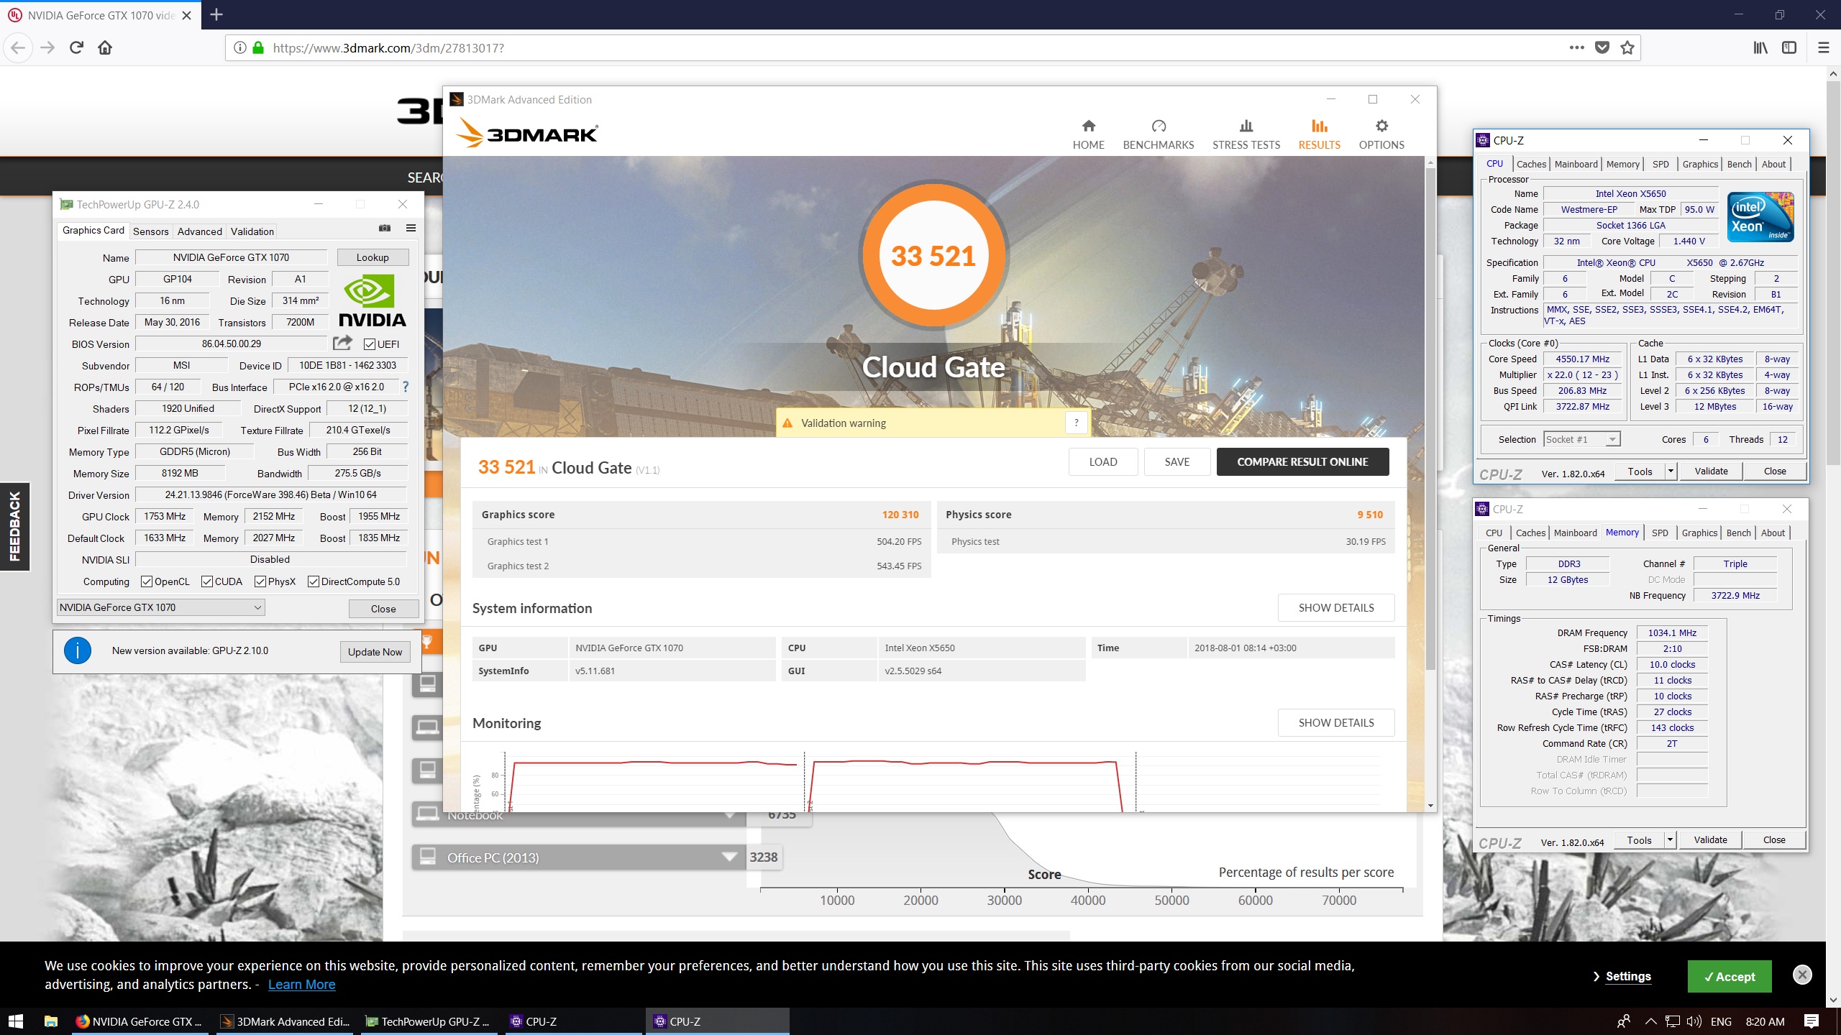Click Validate in the top CPU-Z window
This screenshot has width=1841, height=1035.
pos(1710,471)
